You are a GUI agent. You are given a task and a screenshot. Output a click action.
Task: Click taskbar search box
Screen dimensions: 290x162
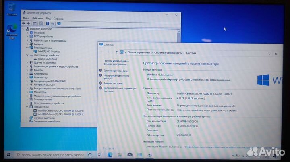click(x=50, y=155)
